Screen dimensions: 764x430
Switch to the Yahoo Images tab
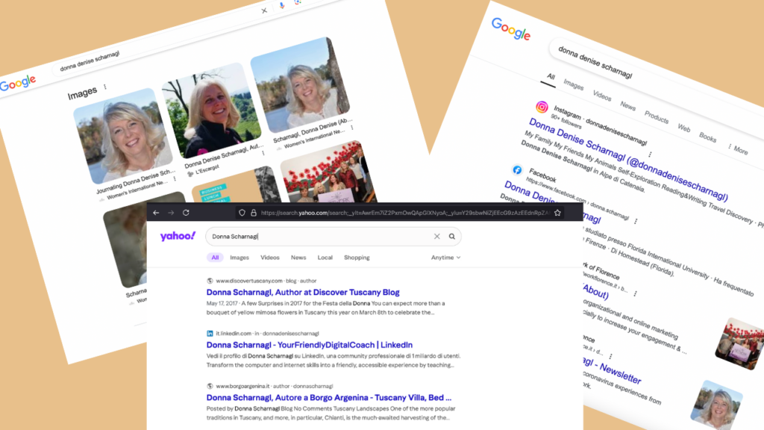[239, 258]
